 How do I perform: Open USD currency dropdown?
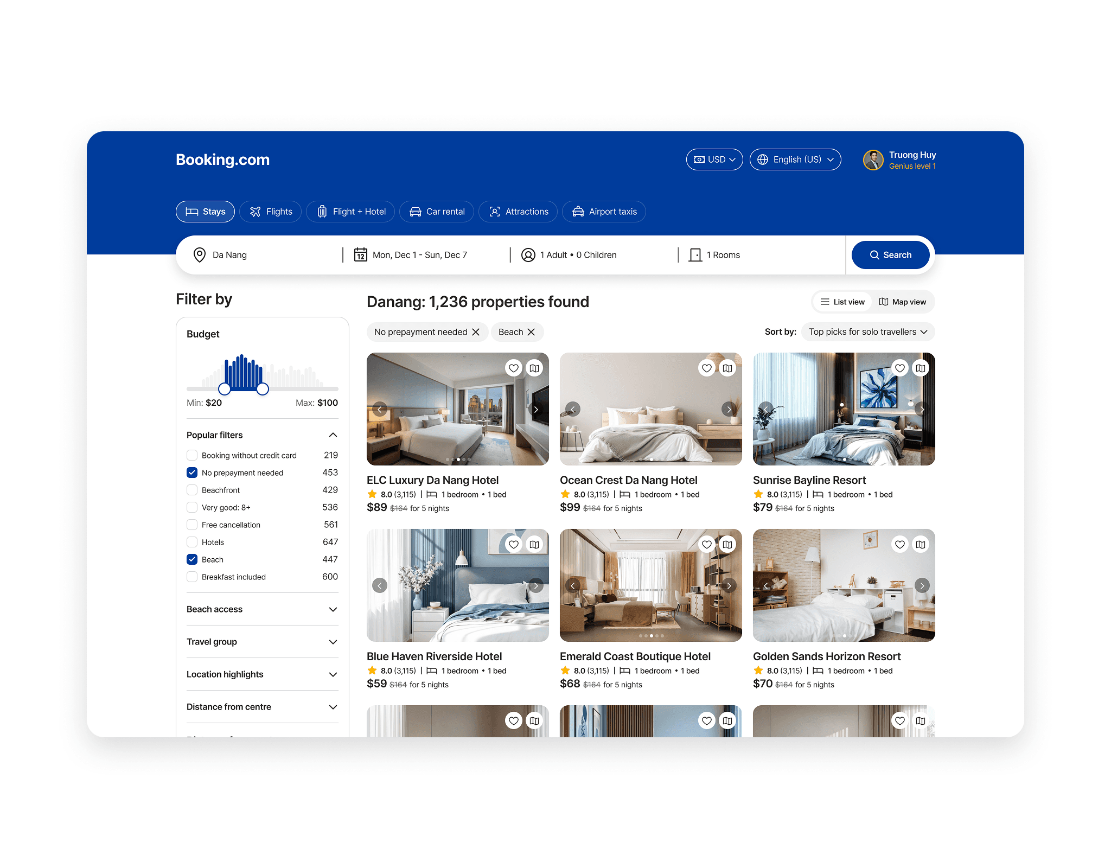point(714,159)
